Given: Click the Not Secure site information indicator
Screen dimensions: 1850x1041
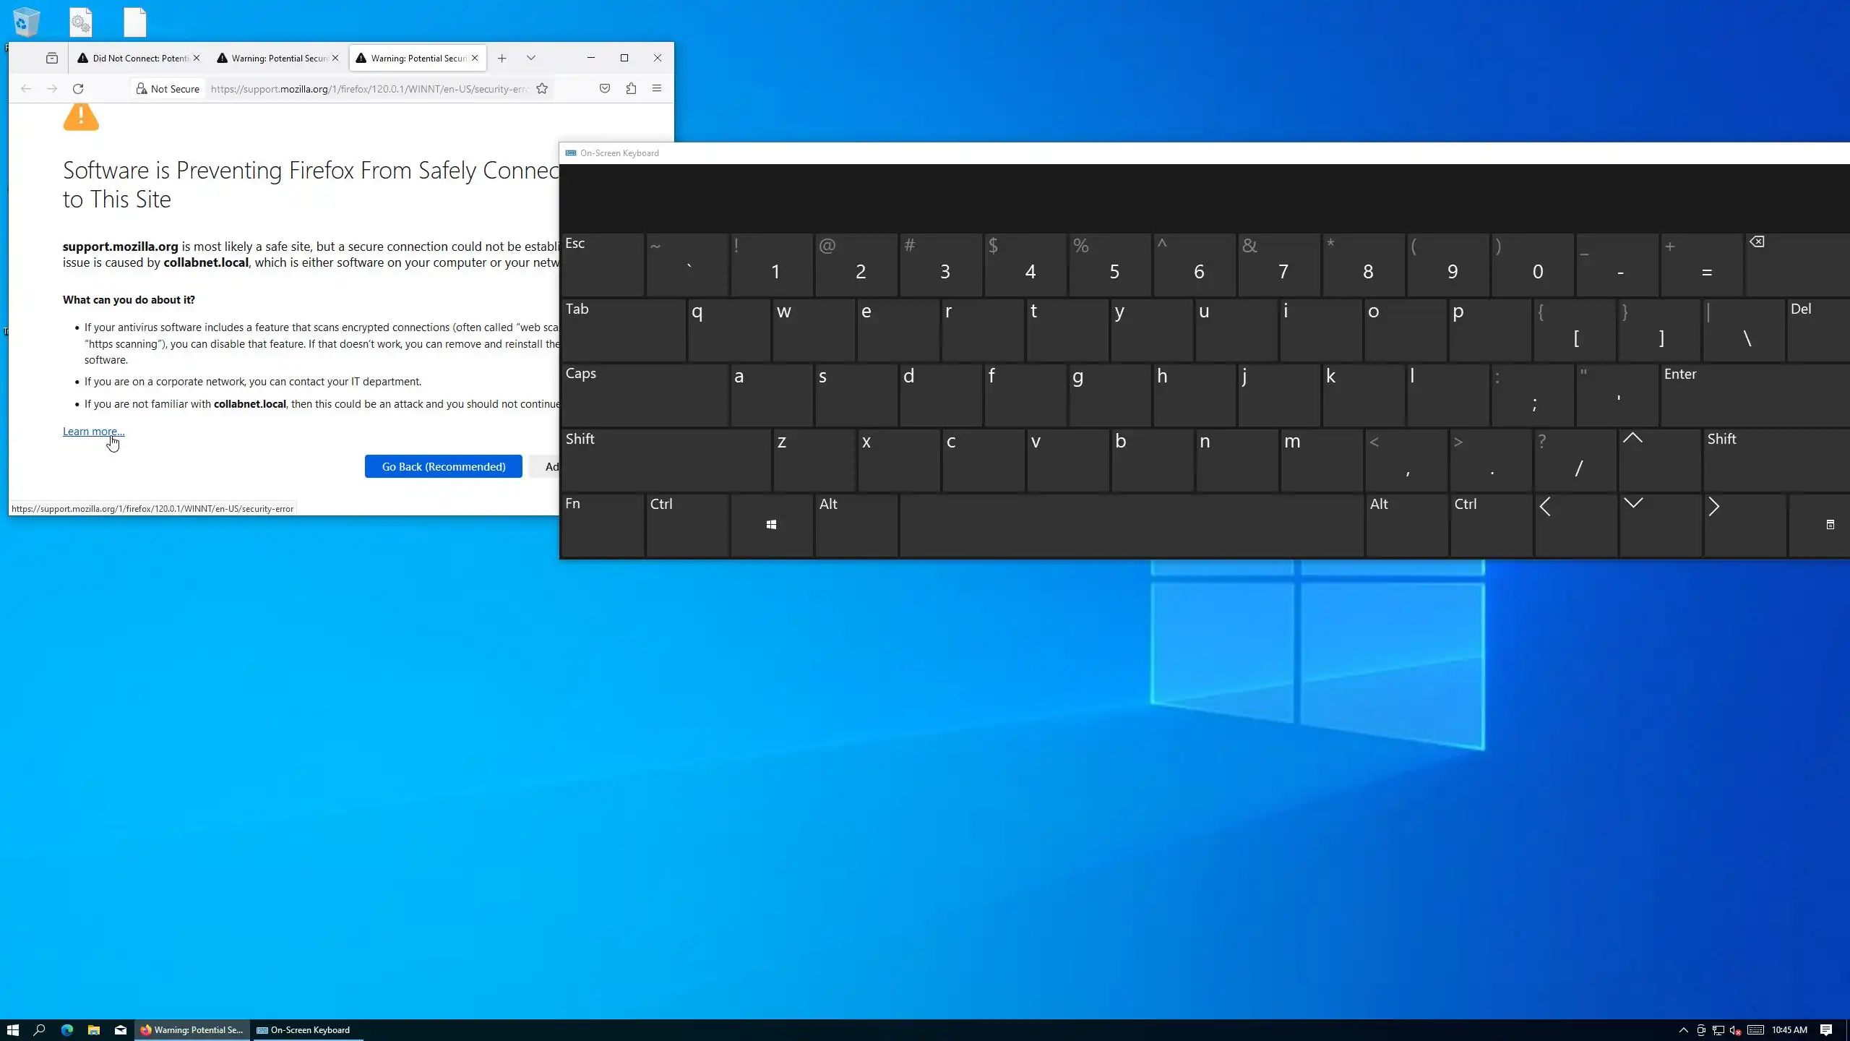Looking at the screenshot, I should coord(168,89).
